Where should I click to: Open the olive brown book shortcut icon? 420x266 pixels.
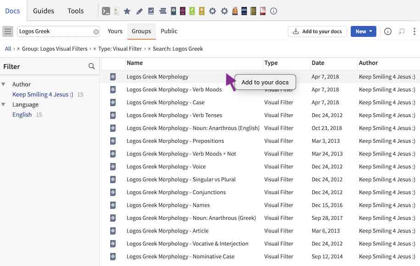click(253, 11)
